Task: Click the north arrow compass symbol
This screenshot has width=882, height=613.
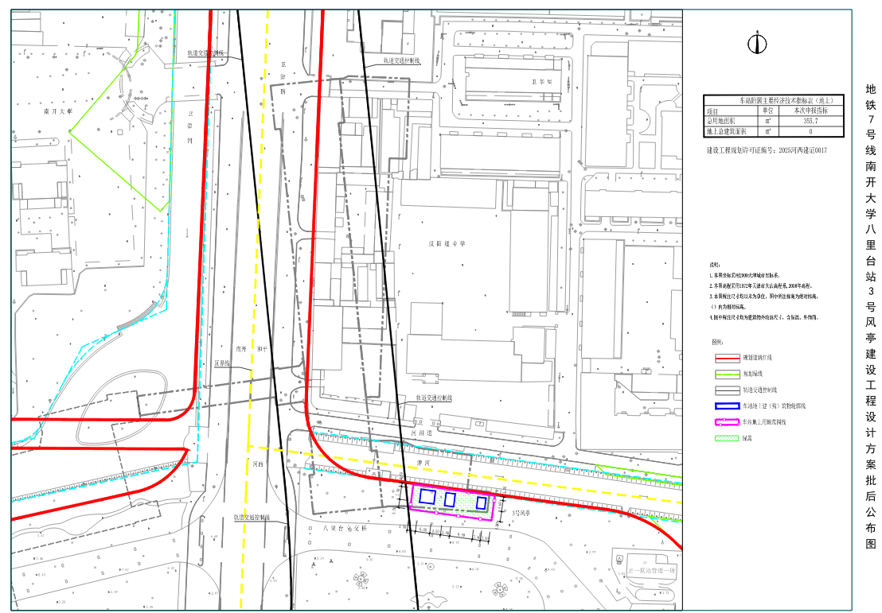Action: [756, 45]
